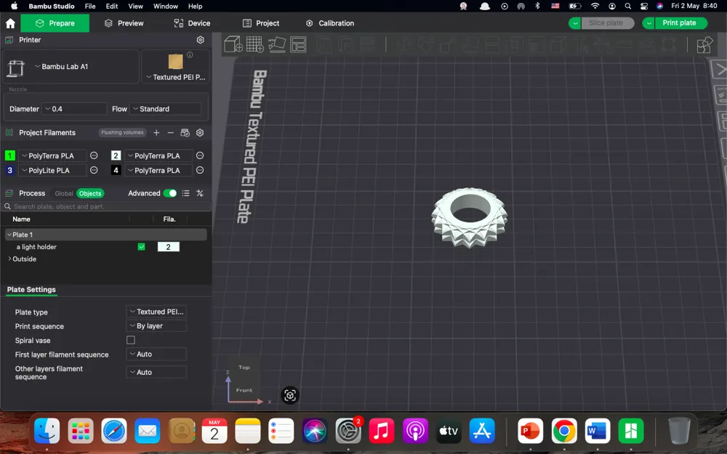This screenshot has height=454, width=727.
Task: Collapse the Plate 1 tree node
Action: (9, 235)
